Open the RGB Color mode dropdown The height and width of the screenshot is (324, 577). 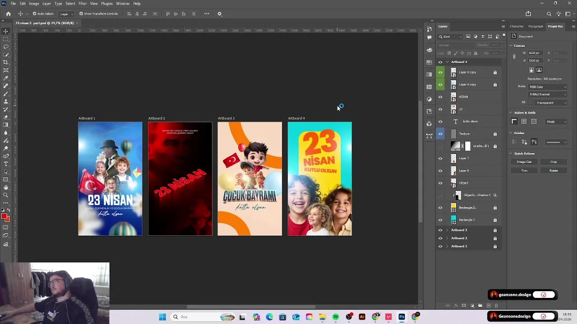(x=548, y=87)
